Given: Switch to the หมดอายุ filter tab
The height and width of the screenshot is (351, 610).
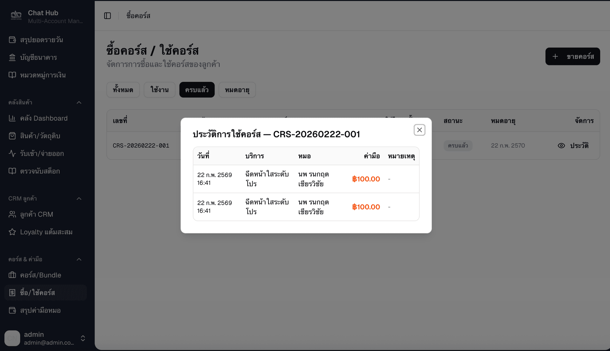Looking at the screenshot, I should pyautogui.click(x=237, y=90).
